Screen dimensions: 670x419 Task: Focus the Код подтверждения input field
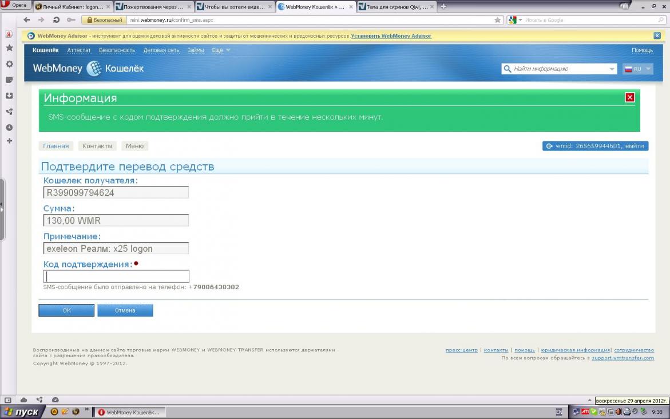pyautogui.click(x=116, y=276)
